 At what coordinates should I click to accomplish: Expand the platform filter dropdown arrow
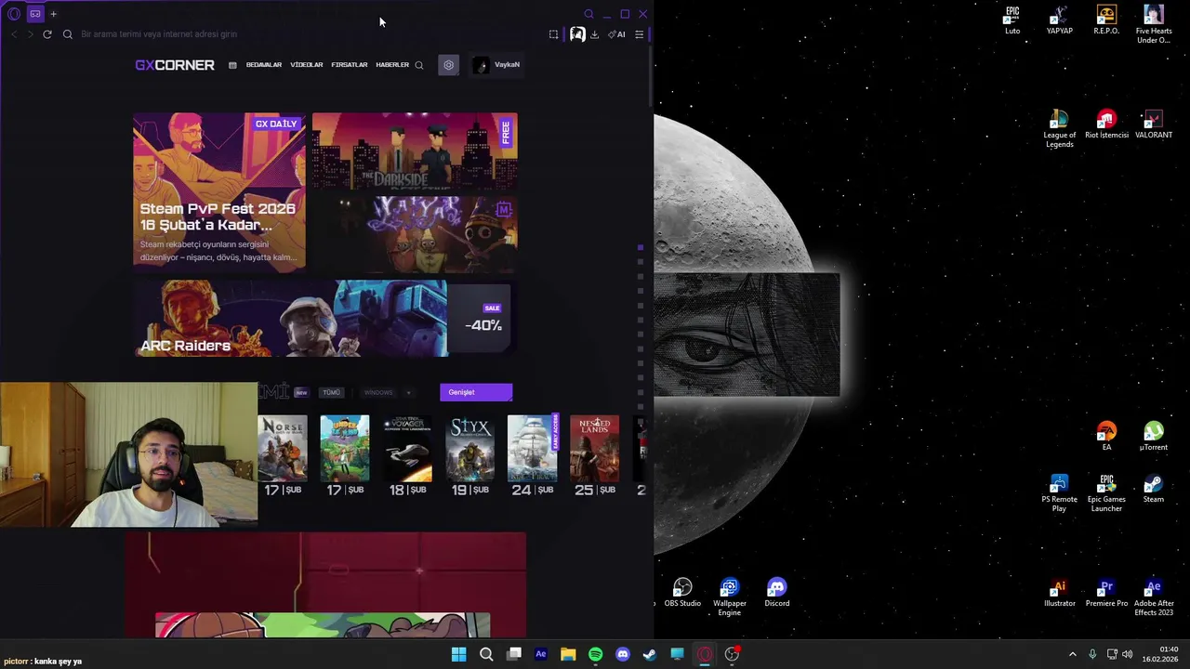[408, 393]
